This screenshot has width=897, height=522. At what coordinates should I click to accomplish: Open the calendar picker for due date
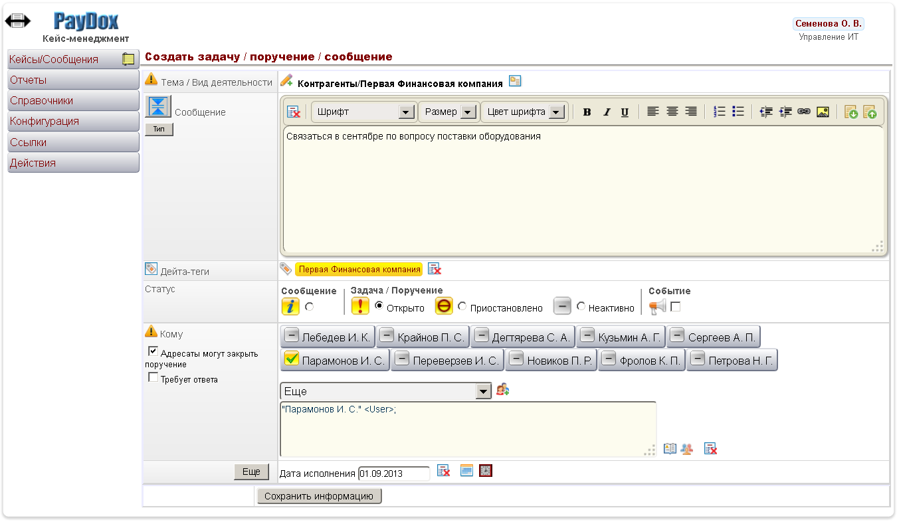(x=466, y=471)
